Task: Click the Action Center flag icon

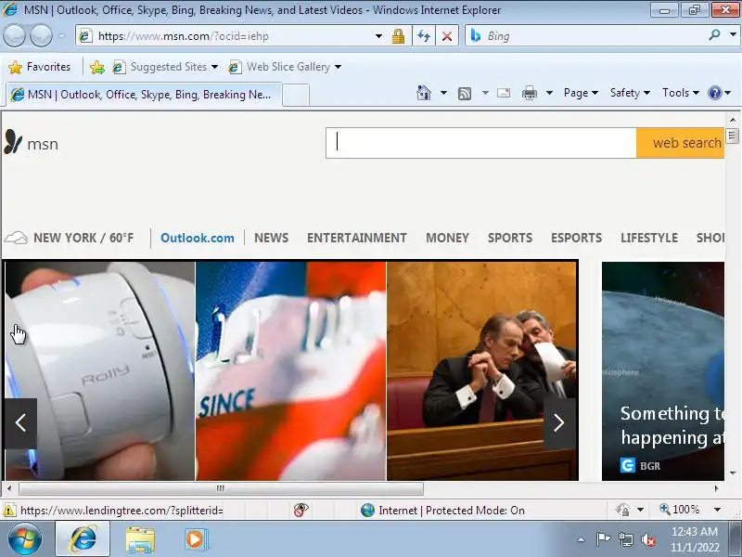Action: pyautogui.click(x=603, y=539)
